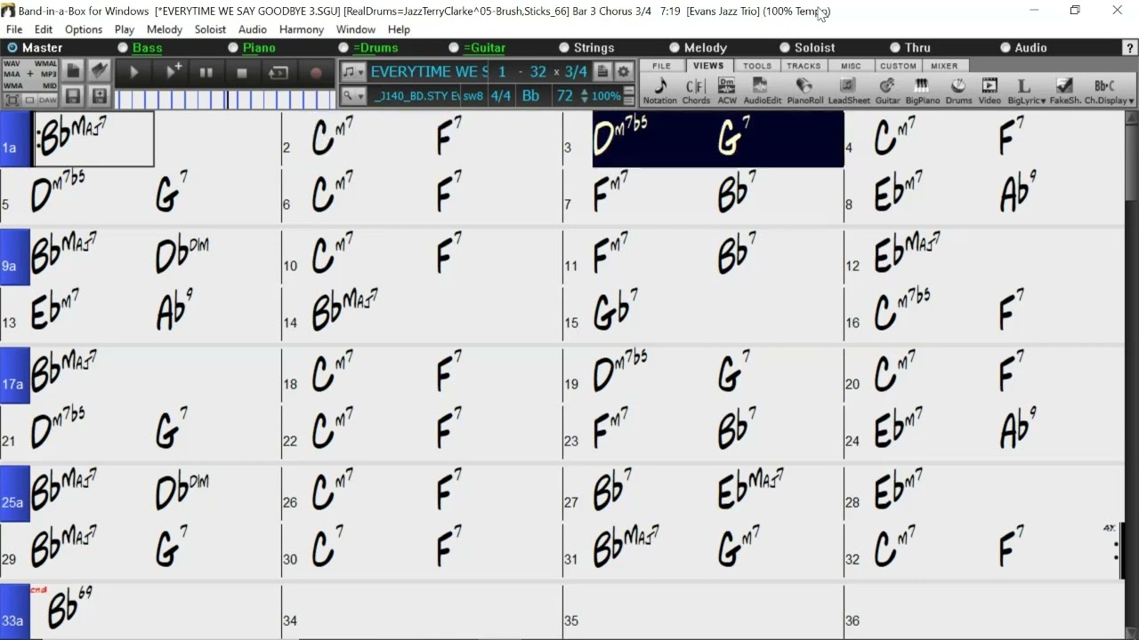Click the Save As icon
Screen dimensions: 1139x640
point(99,96)
